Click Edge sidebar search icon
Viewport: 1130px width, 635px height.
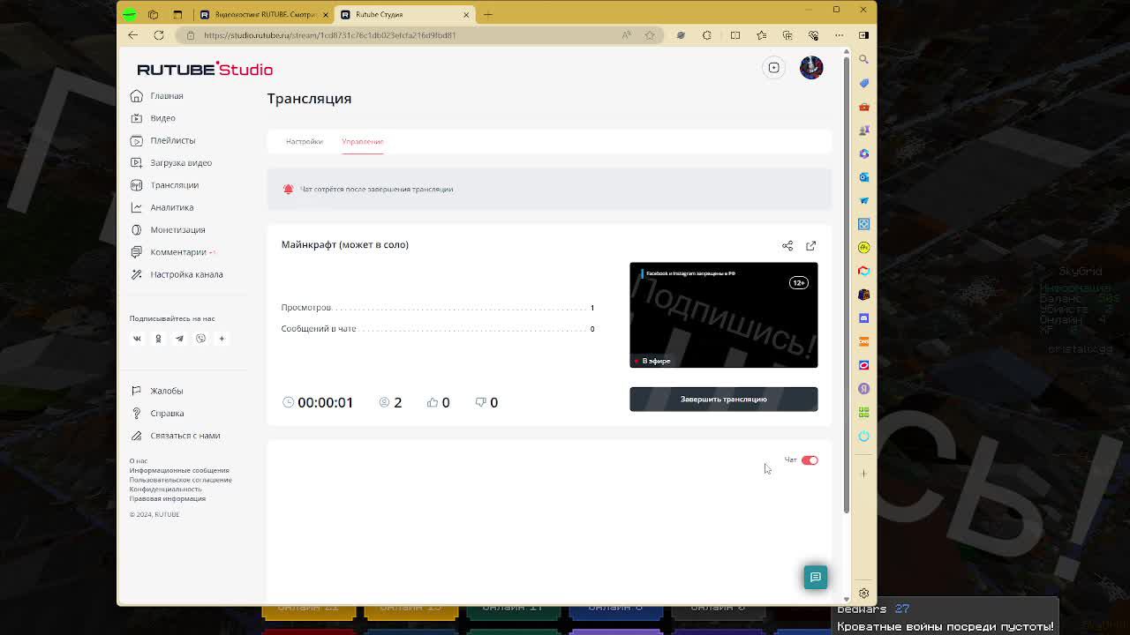click(863, 59)
